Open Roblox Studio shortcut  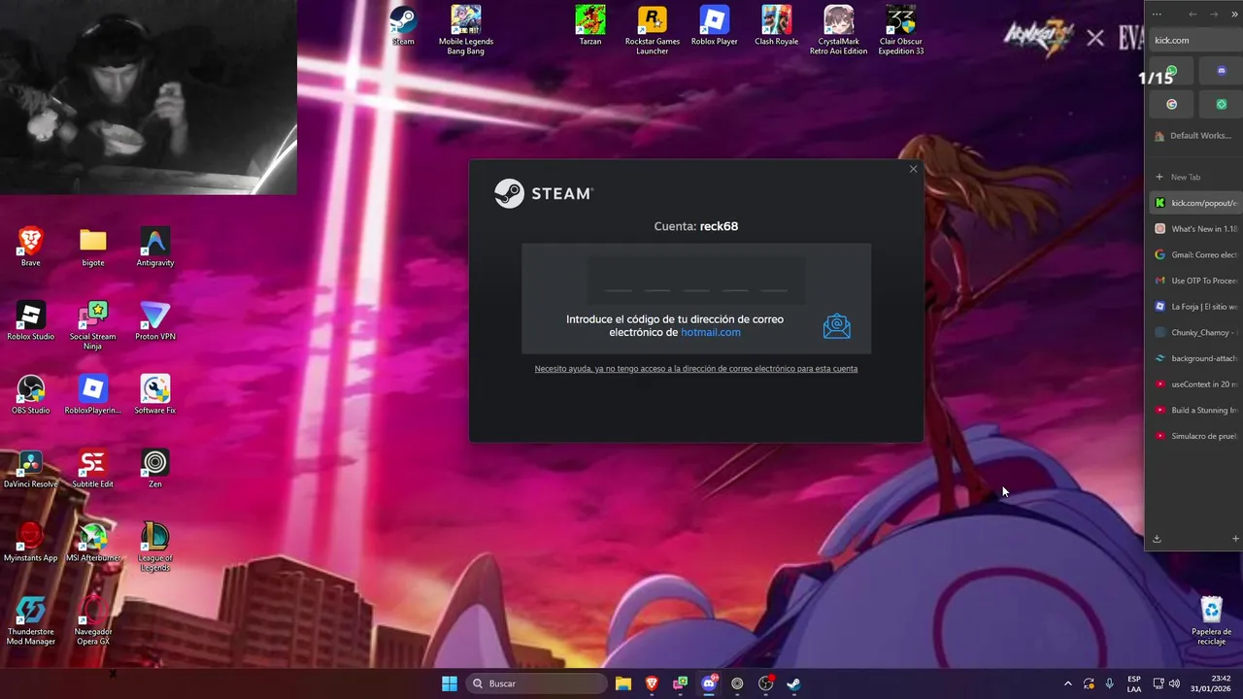[31, 320]
